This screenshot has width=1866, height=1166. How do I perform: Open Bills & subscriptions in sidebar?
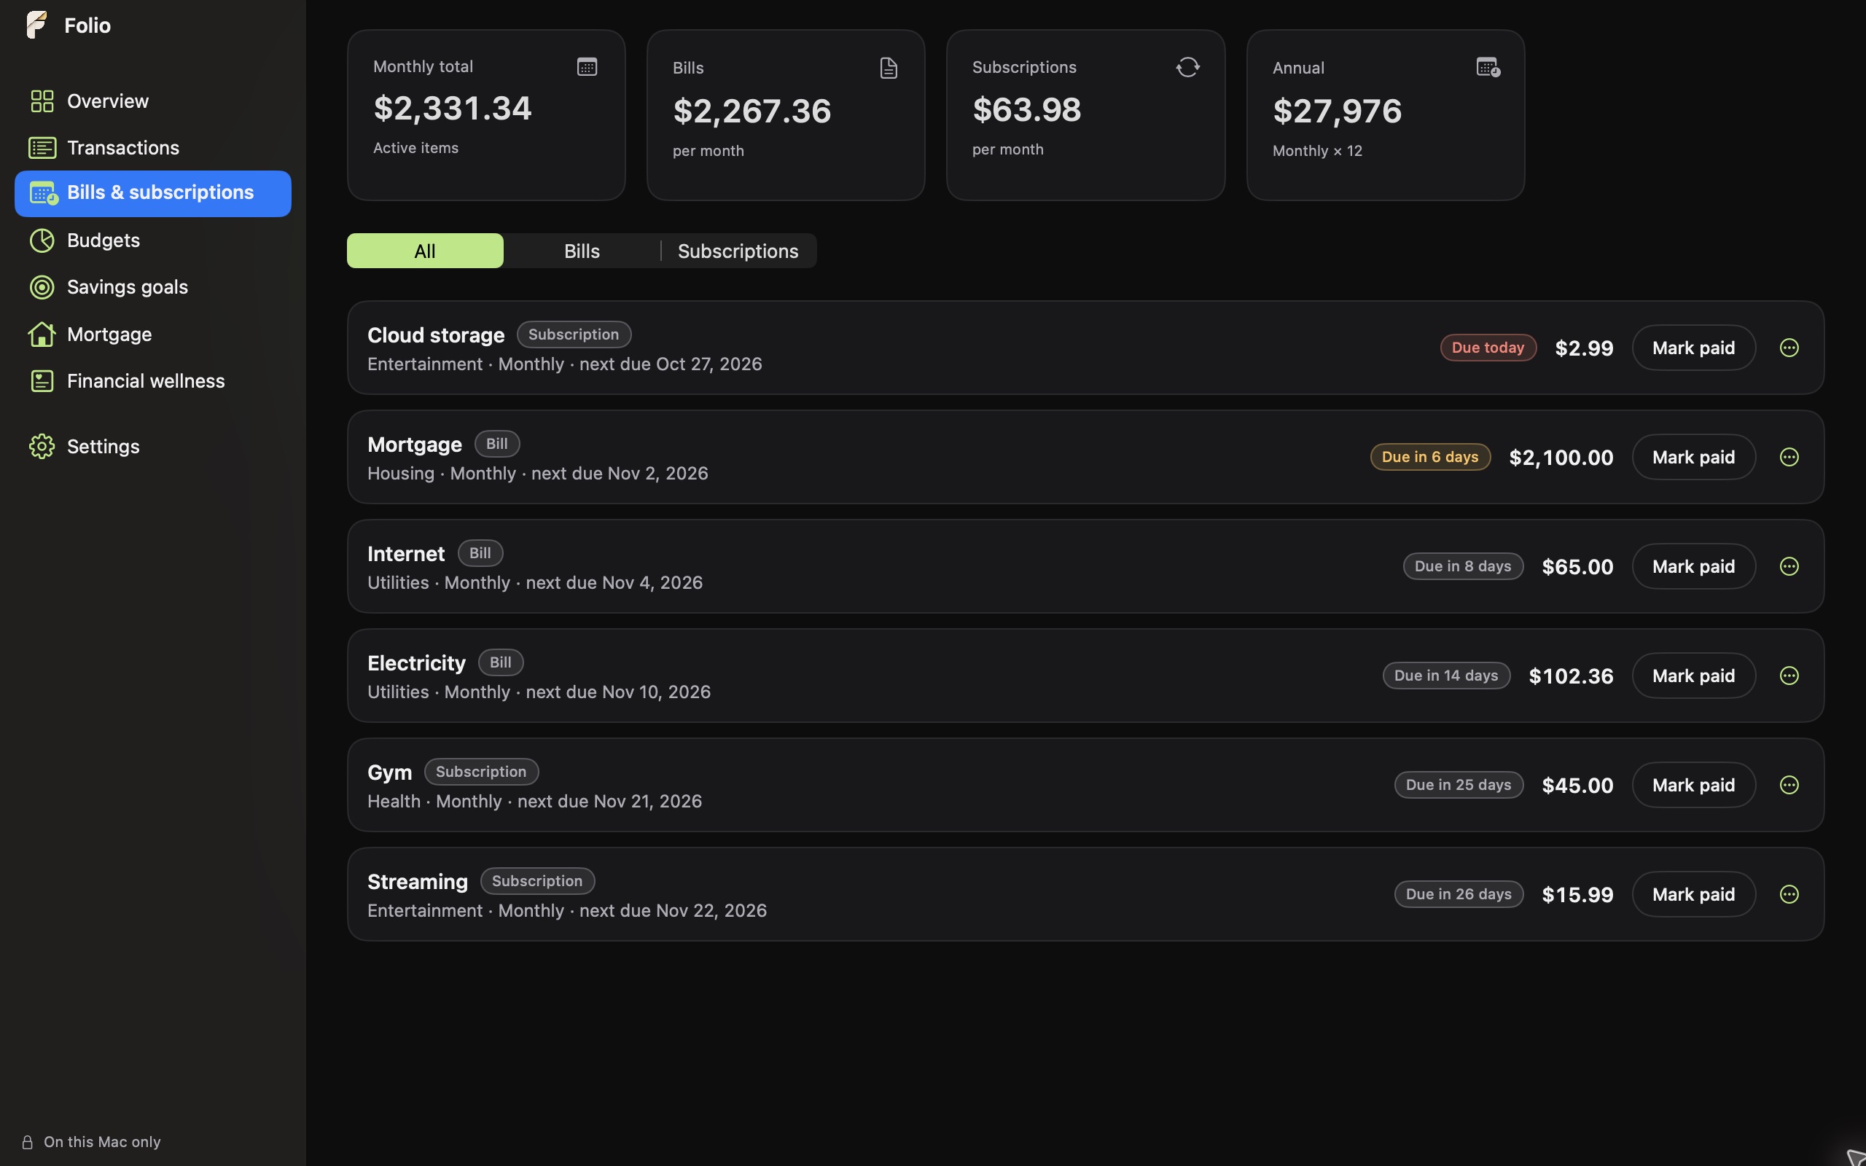(x=152, y=193)
